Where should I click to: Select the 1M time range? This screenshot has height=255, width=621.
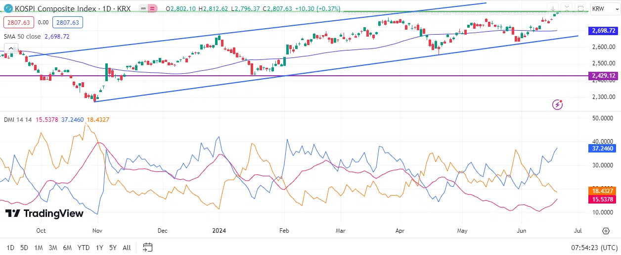pos(39,247)
